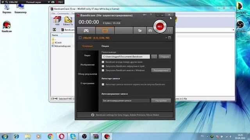This screenshot has width=250, height=140.
Task: Click the Настройки button for auto-complete recording
Action: tap(161, 101)
